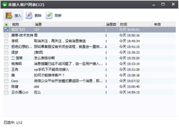Click timestamp 今天 16:06:01
Image resolution: width=179 pixels, height=133 pixels.
[129, 30]
